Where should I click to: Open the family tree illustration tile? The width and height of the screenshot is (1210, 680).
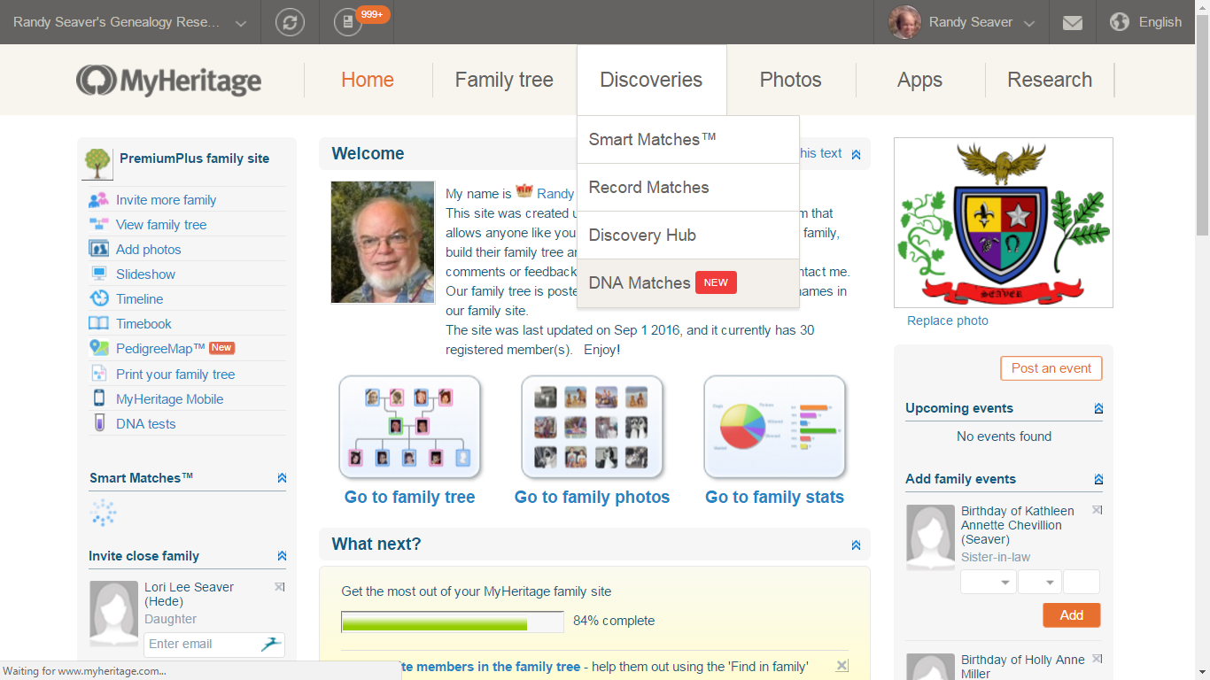410,427
